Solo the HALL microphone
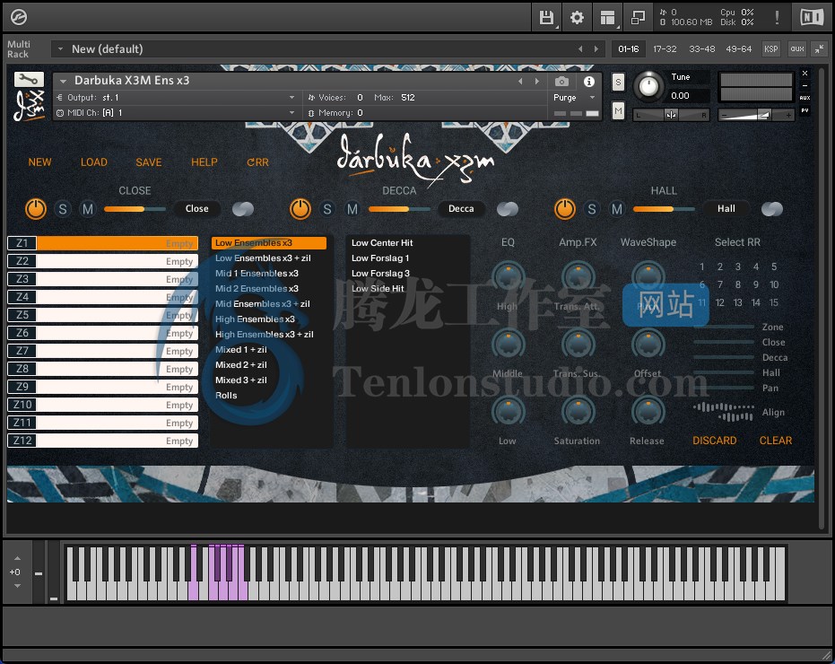 pyautogui.click(x=592, y=209)
